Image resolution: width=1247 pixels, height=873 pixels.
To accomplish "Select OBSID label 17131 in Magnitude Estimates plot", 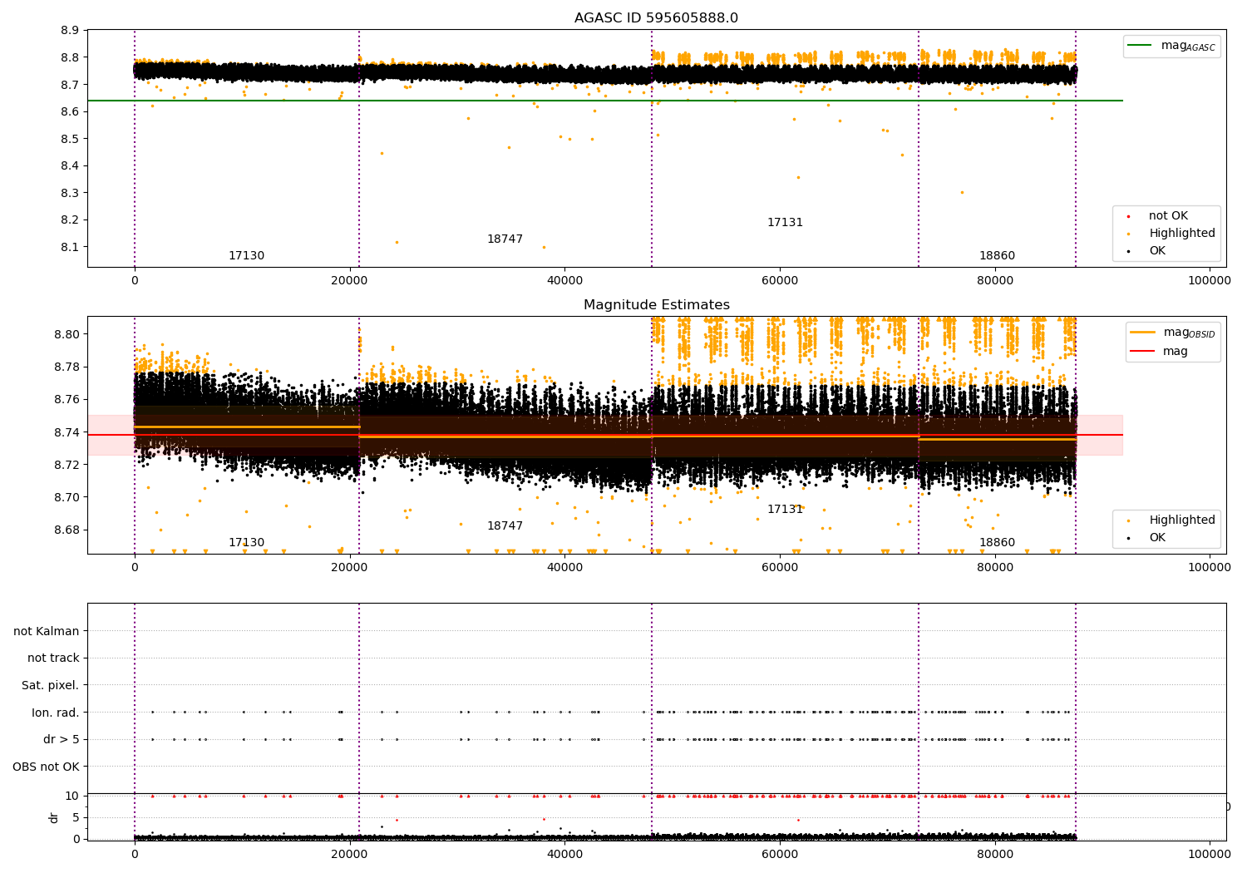I will click(785, 510).
